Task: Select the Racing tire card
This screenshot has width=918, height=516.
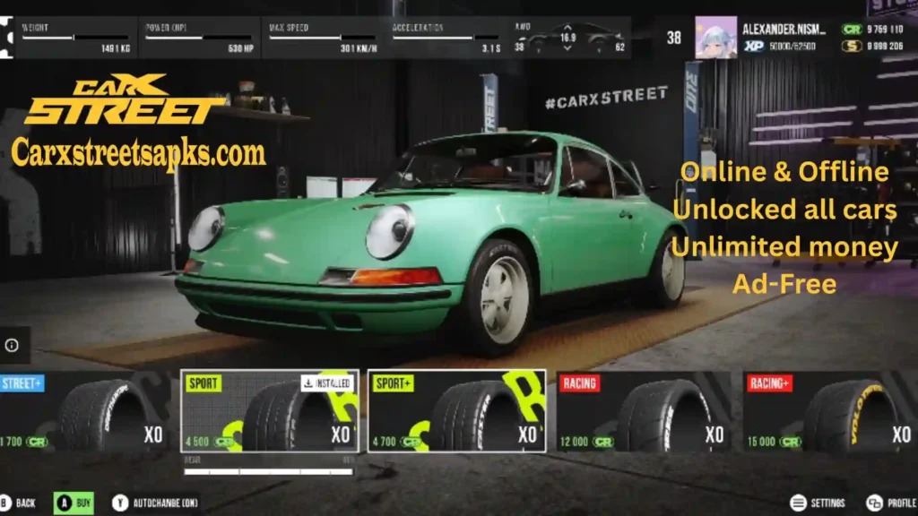Action: pyautogui.click(x=644, y=410)
